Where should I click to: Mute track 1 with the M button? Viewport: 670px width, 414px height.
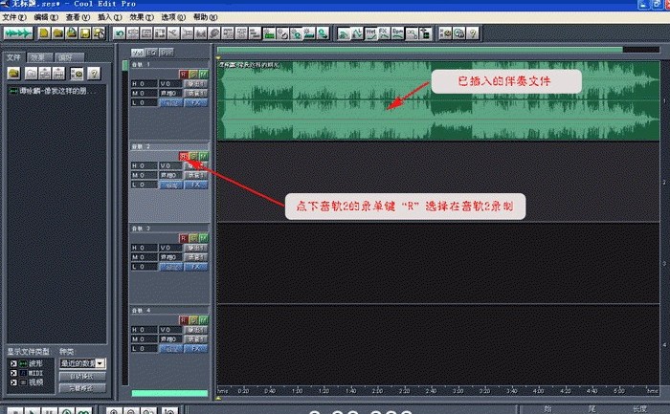(203, 75)
